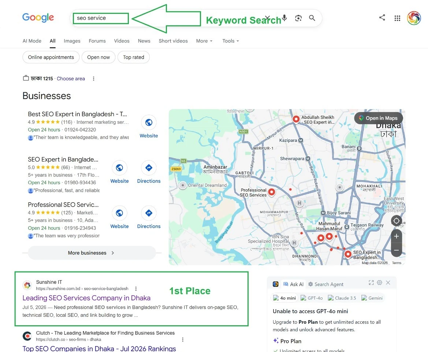The height and width of the screenshot is (352, 428).
Task: Select the All results tab
Action: pyautogui.click(x=53, y=41)
